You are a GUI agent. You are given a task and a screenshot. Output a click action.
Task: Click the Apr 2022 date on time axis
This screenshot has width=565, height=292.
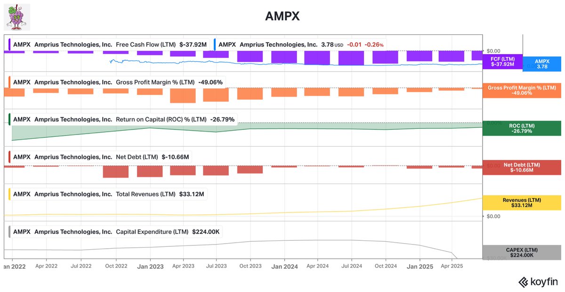pyautogui.click(x=46, y=266)
